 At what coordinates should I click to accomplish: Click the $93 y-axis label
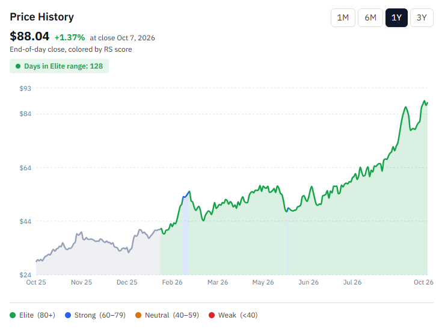point(25,88)
